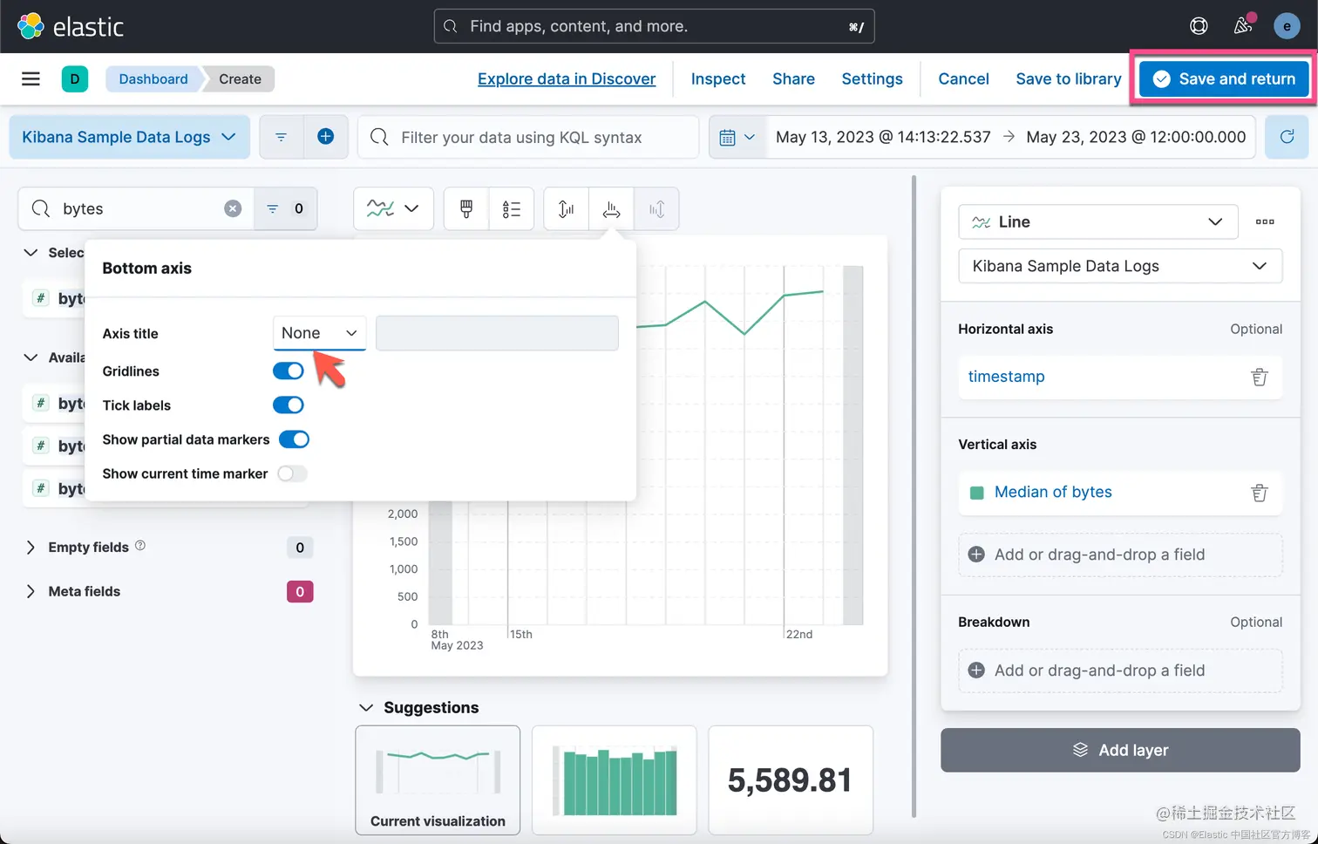The width and height of the screenshot is (1318, 844).
Task: Disable Show partial data markers
Action: pyautogui.click(x=294, y=439)
